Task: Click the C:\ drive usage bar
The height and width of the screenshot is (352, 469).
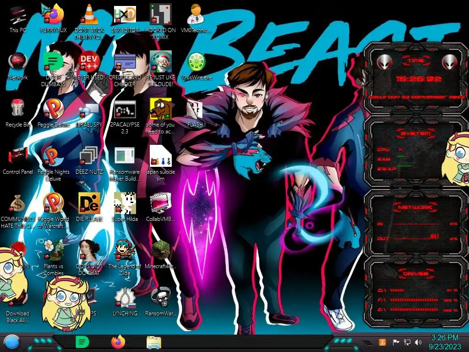Action: [397, 290]
